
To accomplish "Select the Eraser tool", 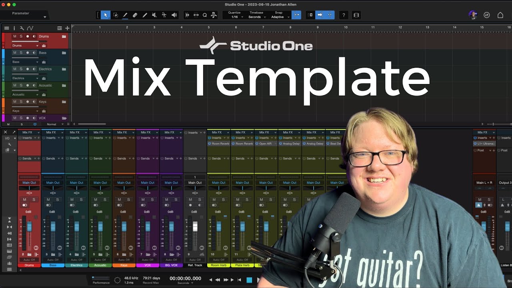I will pos(135,15).
